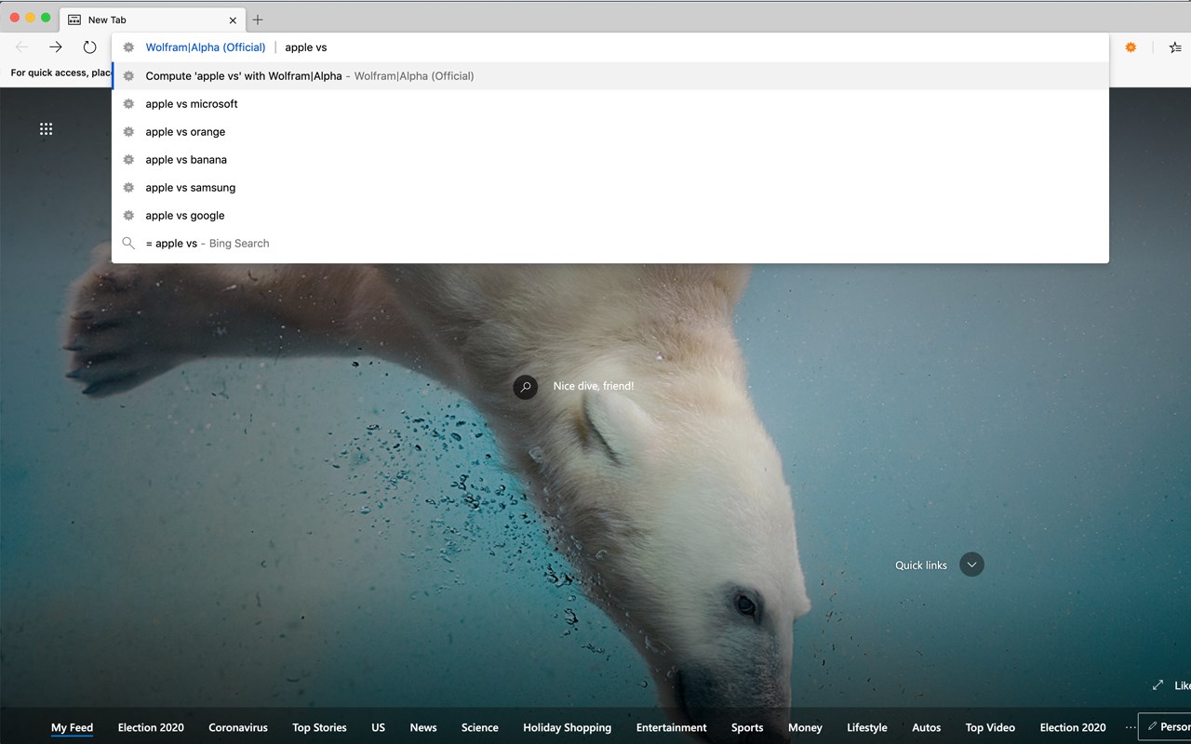
Task: Go forward with the forward arrow
Action: tap(56, 47)
